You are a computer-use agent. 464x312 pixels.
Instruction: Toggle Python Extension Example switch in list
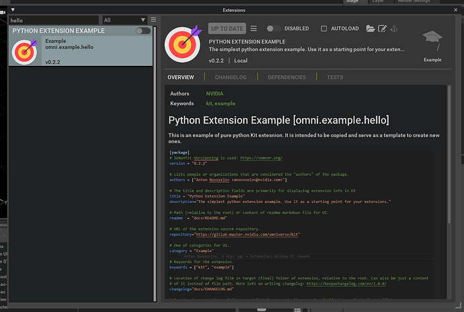pos(143,31)
